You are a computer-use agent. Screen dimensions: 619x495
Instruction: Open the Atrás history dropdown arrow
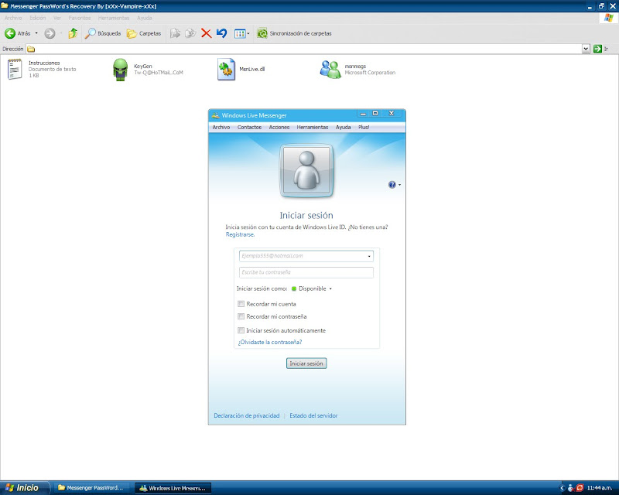coord(36,33)
